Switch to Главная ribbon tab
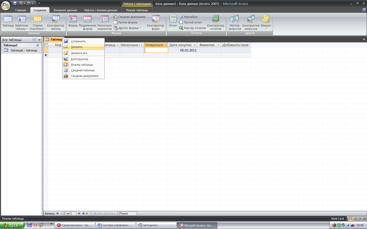The height and width of the screenshot is (229, 367). pyautogui.click(x=21, y=10)
